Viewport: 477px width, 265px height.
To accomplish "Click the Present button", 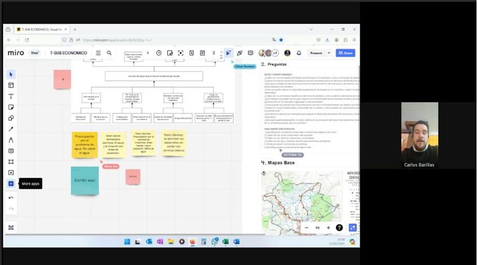I will pyautogui.click(x=316, y=53).
